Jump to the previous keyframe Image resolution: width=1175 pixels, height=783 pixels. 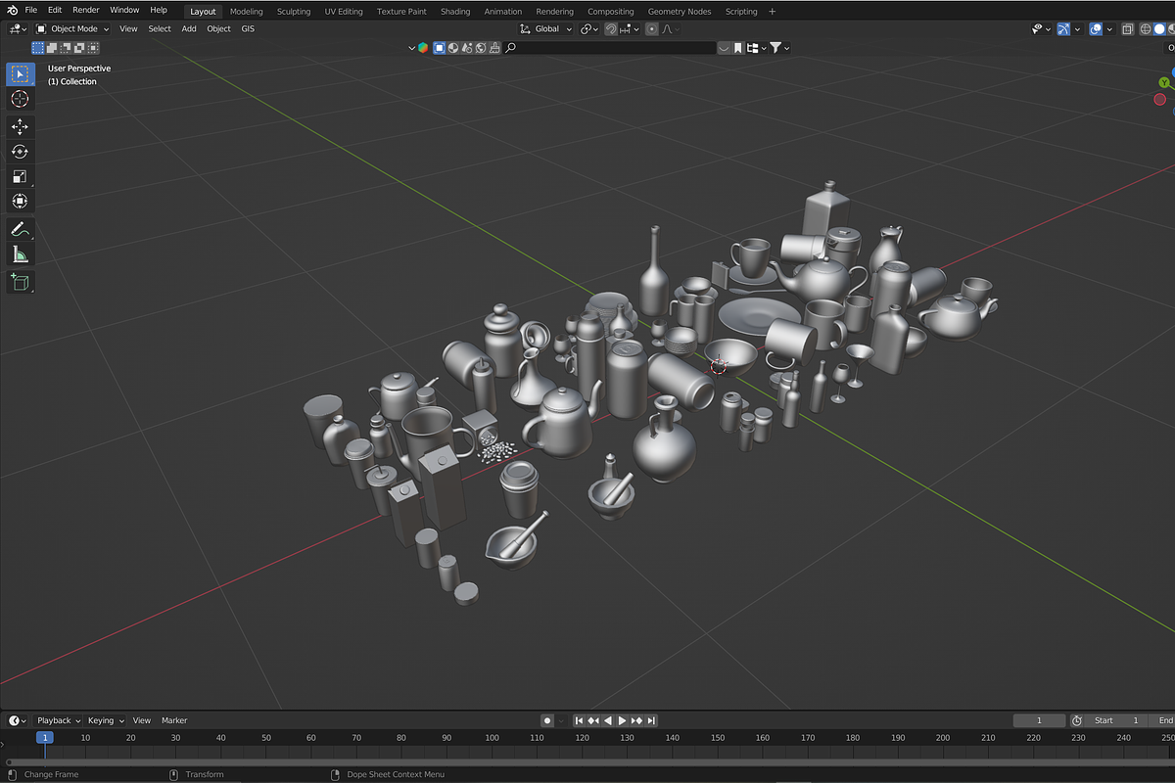point(593,720)
